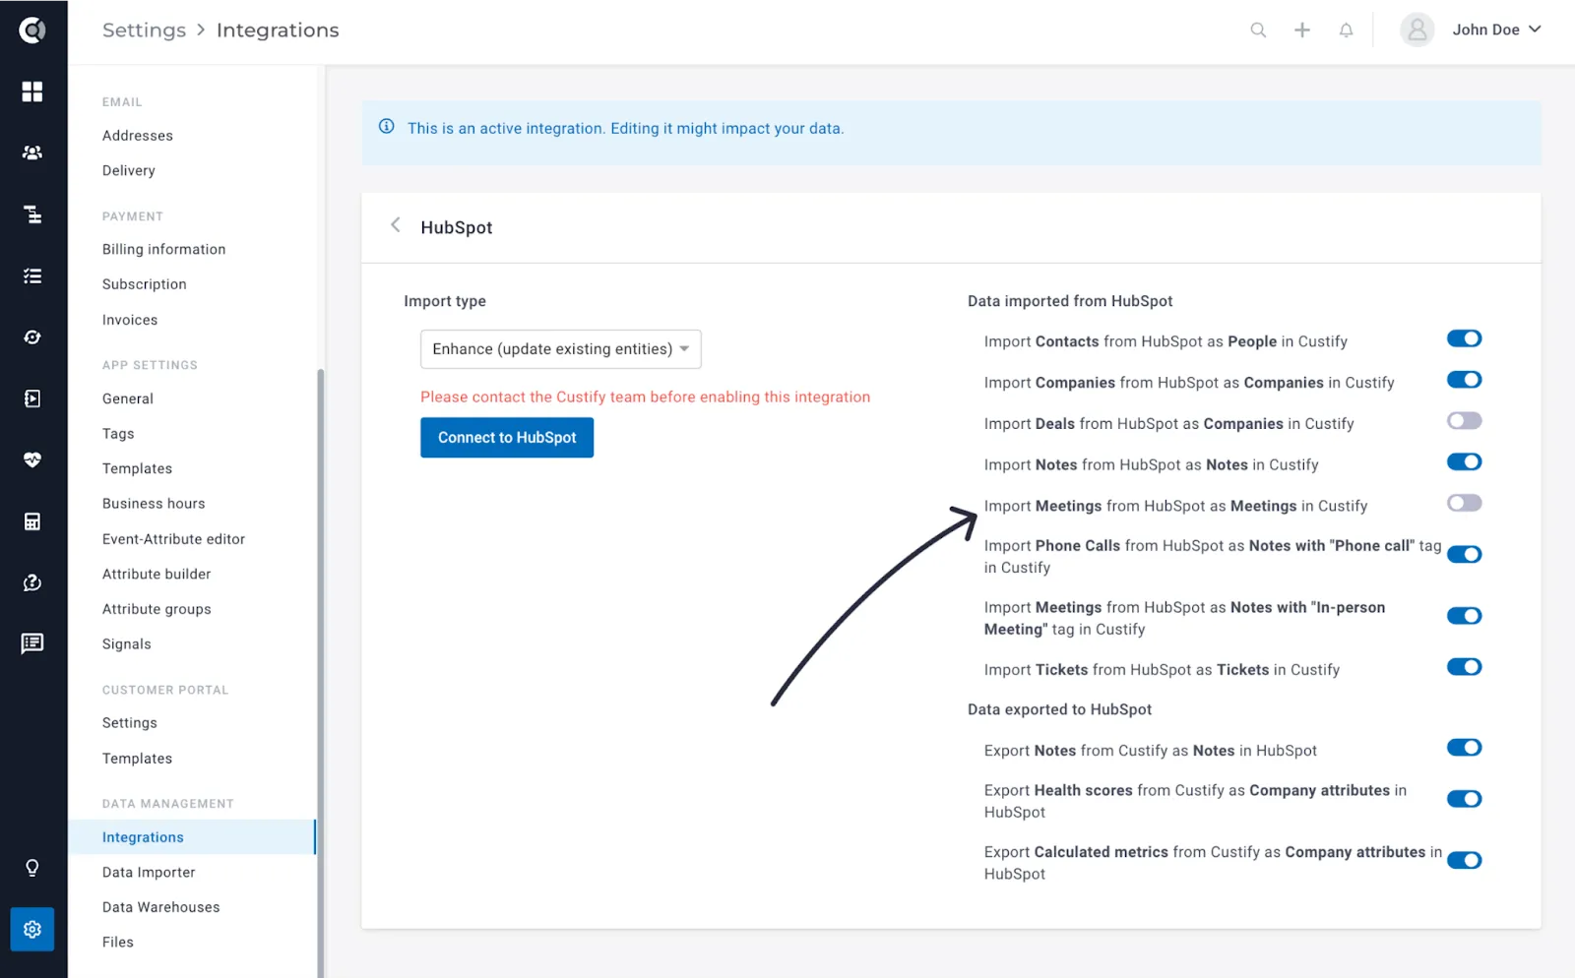The height and width of the screenshot is (978, 1575).
Task: Click the Settings breadcrumb link
Action: [x=144, y=31]
